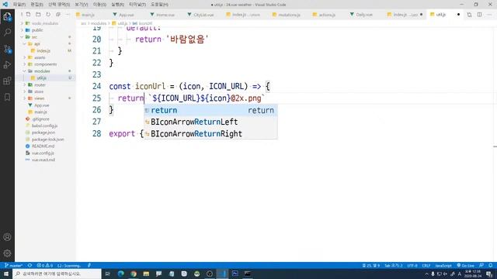The image size is (497, 279).
Task: Open index.js under api folder
Action: [43, 50]
